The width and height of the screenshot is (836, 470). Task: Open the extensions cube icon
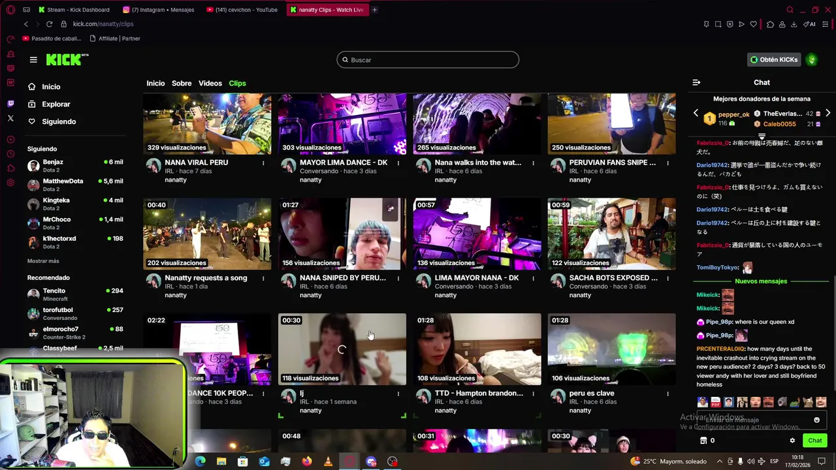coord(770,24)
